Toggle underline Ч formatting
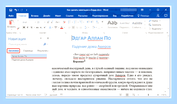The width and height of the screenshot is (177, 104). (x=31, y=27)
